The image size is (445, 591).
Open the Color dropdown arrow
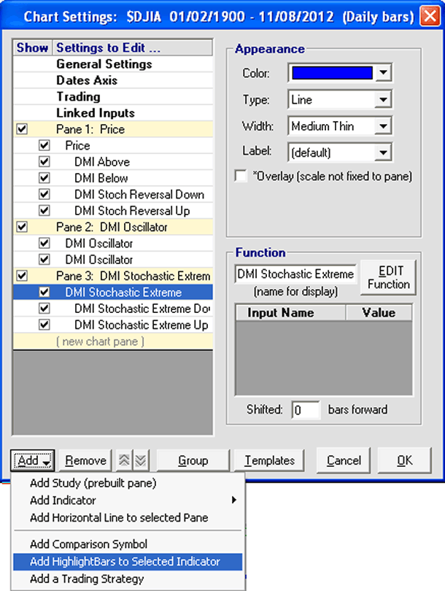coord(384,73)
